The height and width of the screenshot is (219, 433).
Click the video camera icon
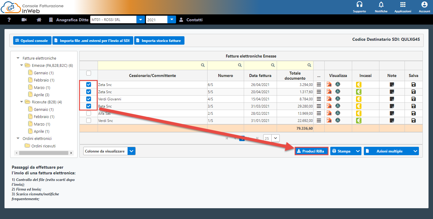tap(24, 20)
